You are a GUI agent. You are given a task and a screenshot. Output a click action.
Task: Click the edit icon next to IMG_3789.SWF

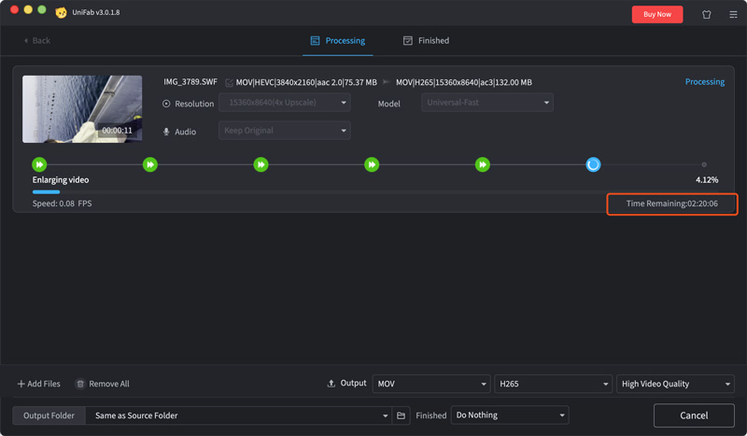click(229, 82)
